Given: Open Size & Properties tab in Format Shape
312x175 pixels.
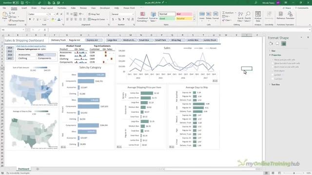Looking at the screenshot, I should click(x=284, y=44).
